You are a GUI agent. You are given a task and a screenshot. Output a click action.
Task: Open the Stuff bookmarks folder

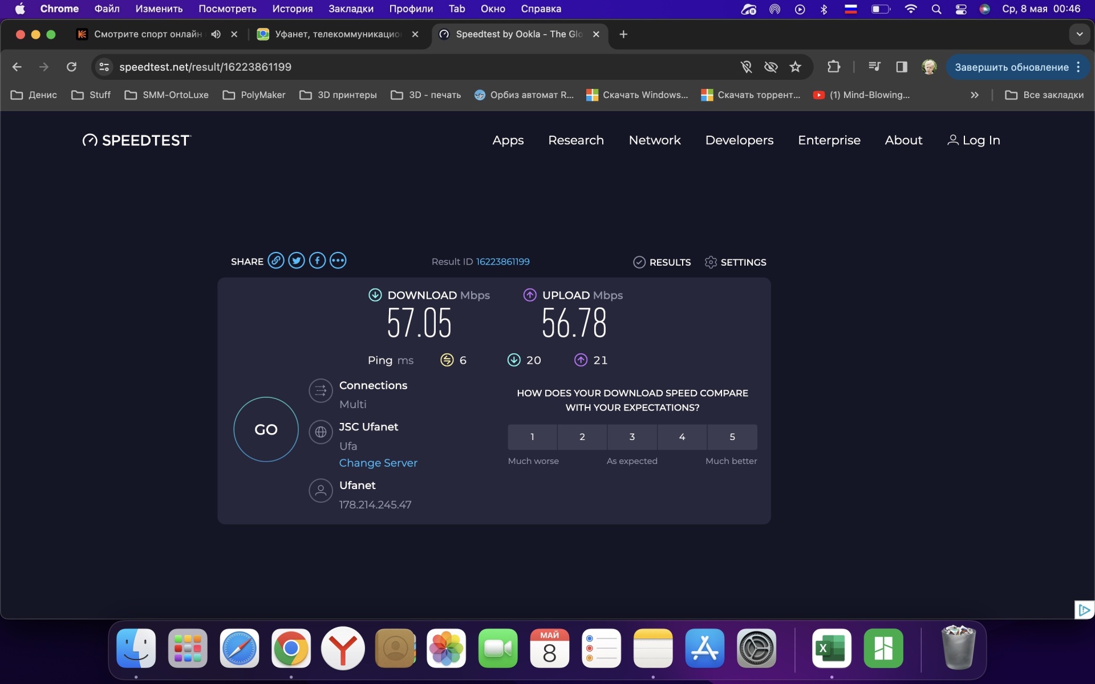[x=91, y=95]
